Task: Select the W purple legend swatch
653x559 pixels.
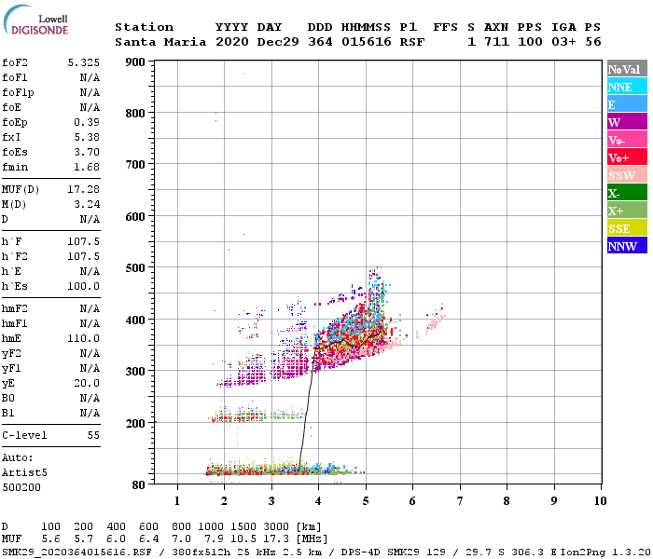Action: click(627, 122)
